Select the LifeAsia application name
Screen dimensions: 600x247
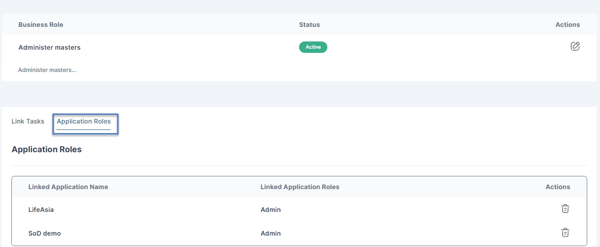[41, 210]
